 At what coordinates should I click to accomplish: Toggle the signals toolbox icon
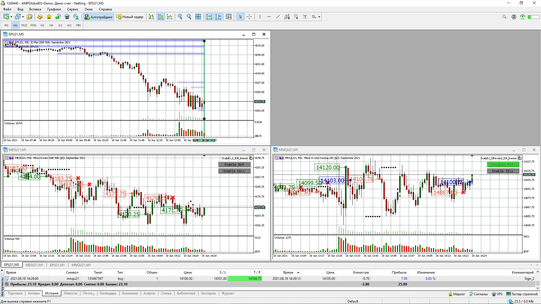pos(58,17)
